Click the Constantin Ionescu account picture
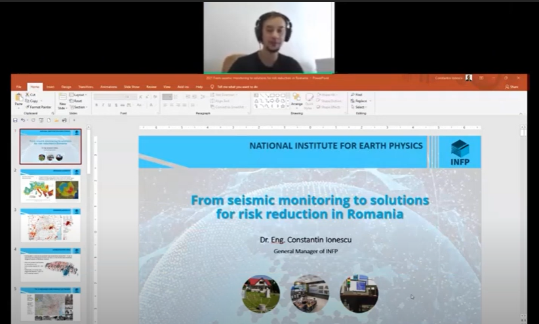539x324 pixels. tap(469, 78)
